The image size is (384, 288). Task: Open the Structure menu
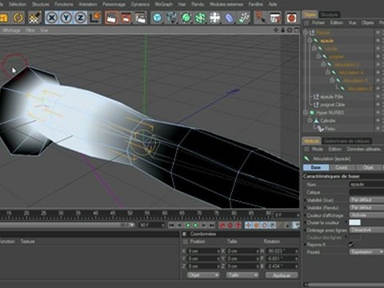pos(41,4)
